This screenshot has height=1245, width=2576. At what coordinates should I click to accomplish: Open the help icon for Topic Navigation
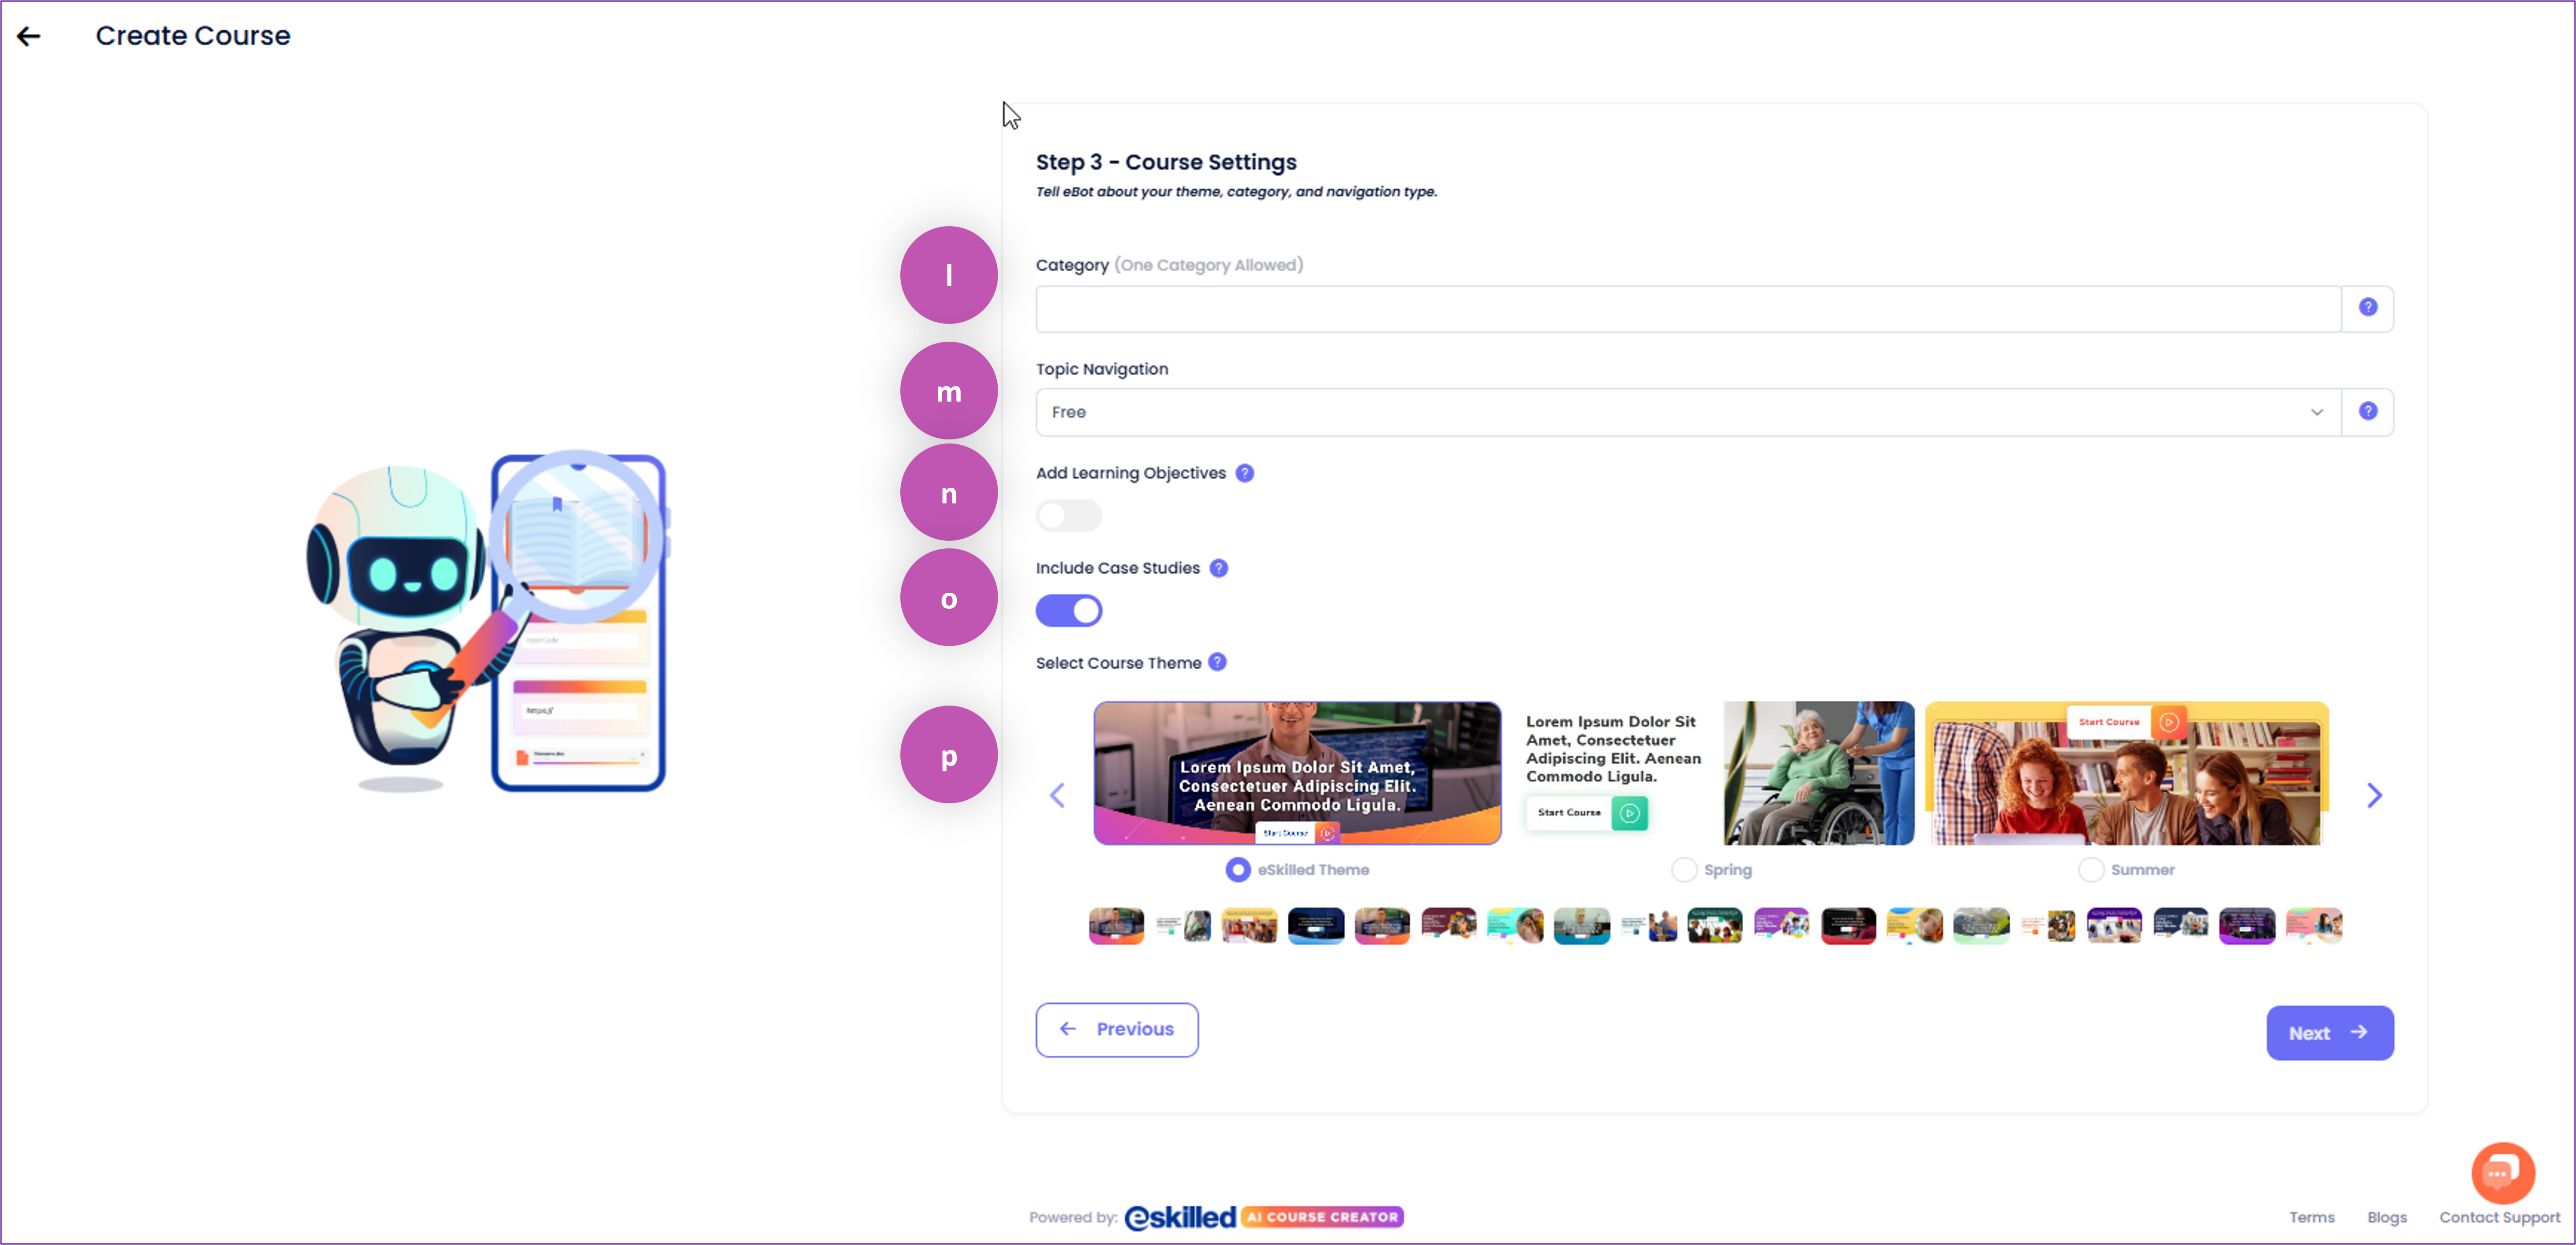point(2367,411)
